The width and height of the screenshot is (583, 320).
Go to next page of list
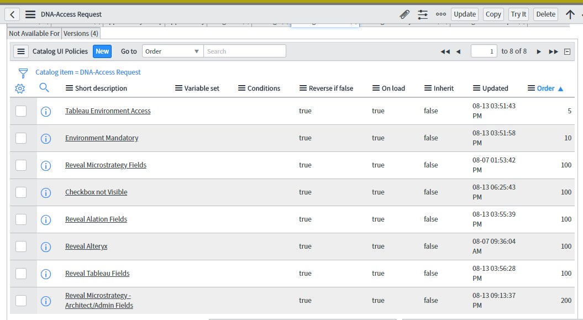539,51
